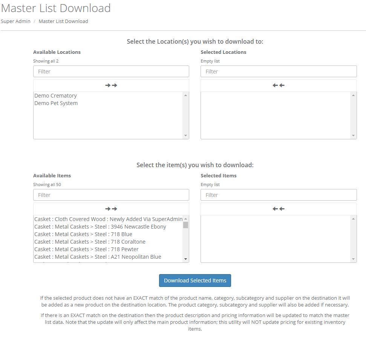Click the Master List Download breadcrumb
Viewport: 366px width, 337px height.
(x=63, y=21)
